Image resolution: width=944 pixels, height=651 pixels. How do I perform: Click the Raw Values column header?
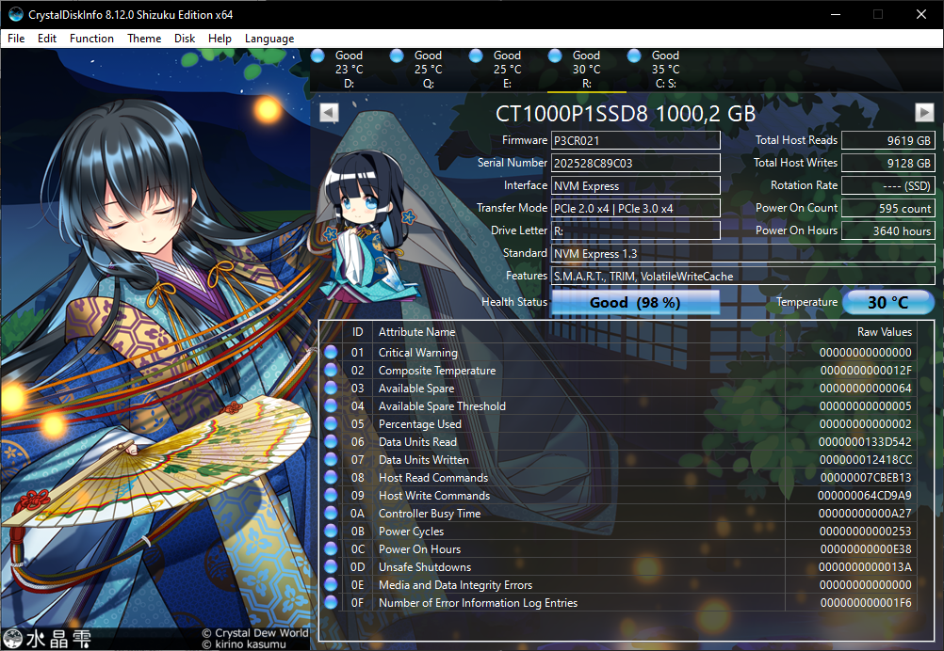[885, 332]
